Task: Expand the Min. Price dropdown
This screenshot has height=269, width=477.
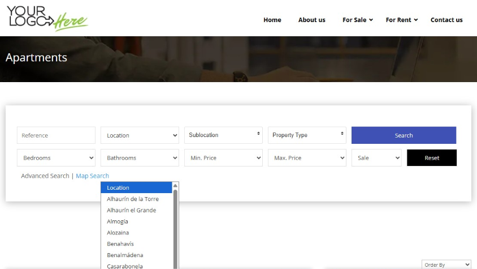Action: (223, 158)
